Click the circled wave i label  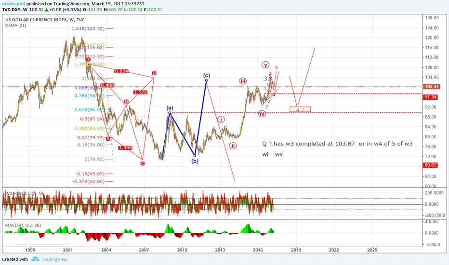221,120
